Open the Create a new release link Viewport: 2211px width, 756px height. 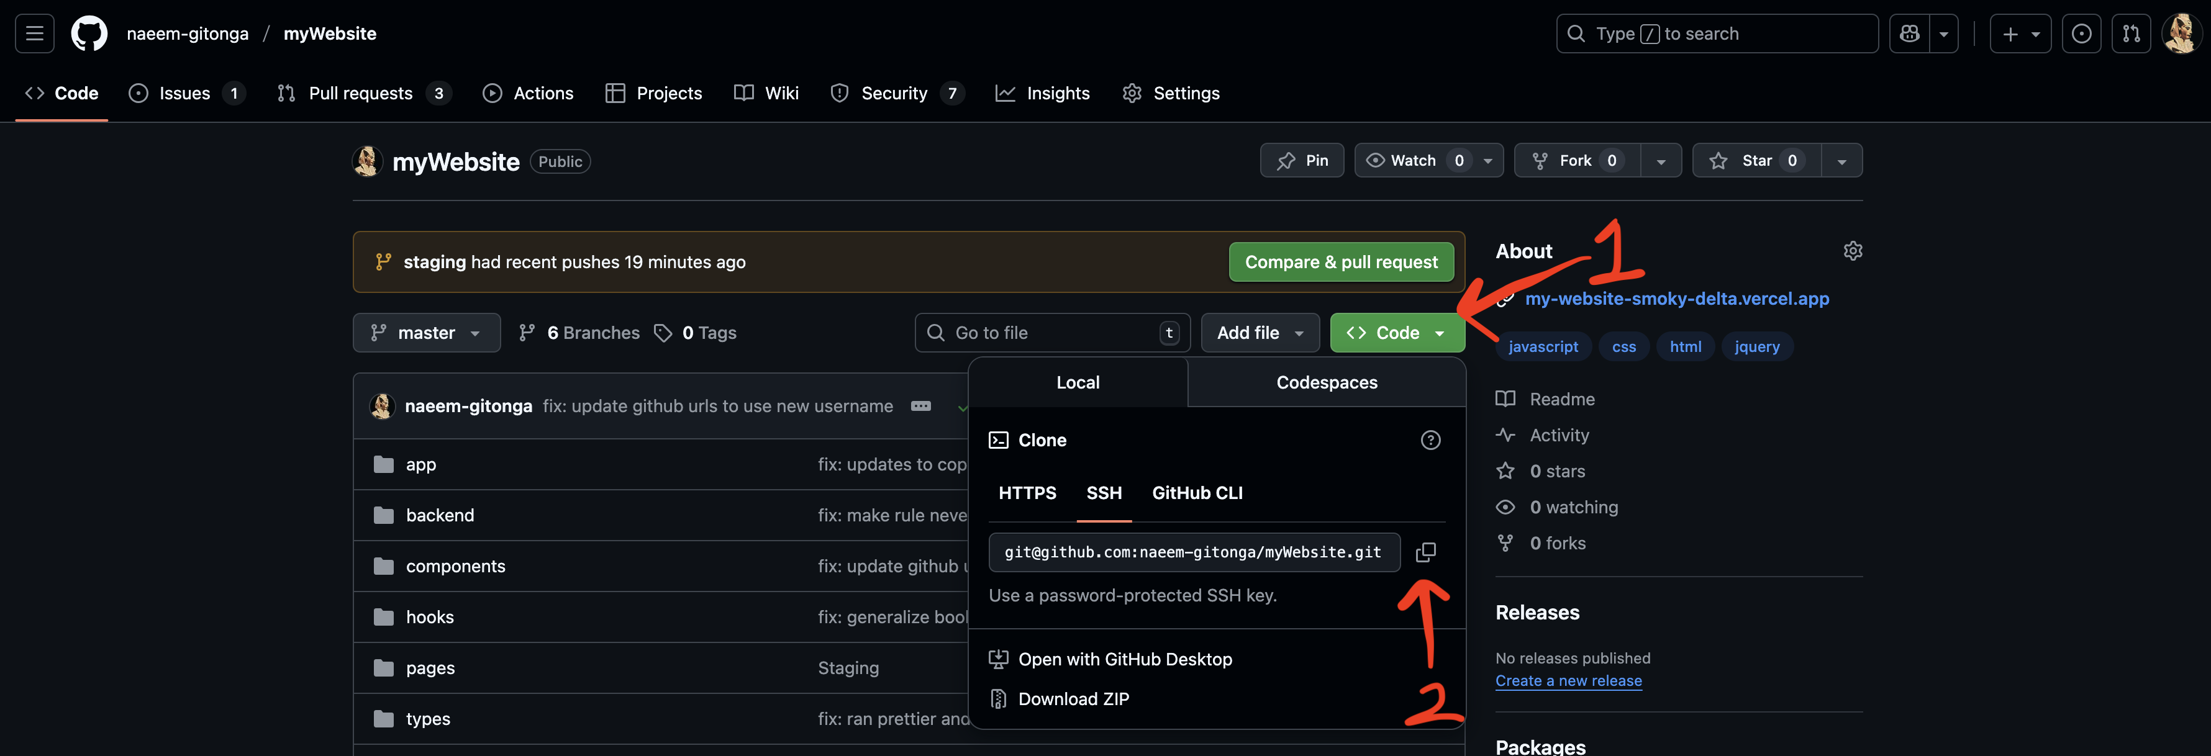pos(1568,680)
